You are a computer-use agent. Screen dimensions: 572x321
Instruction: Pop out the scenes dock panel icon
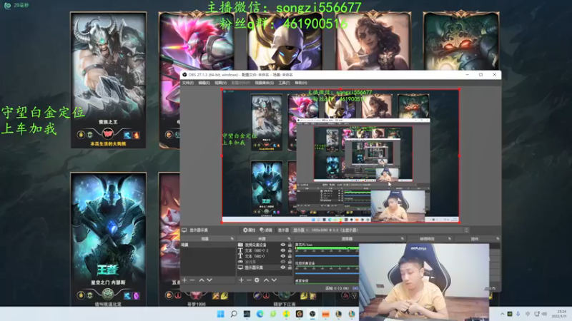(x=232, y=239)
